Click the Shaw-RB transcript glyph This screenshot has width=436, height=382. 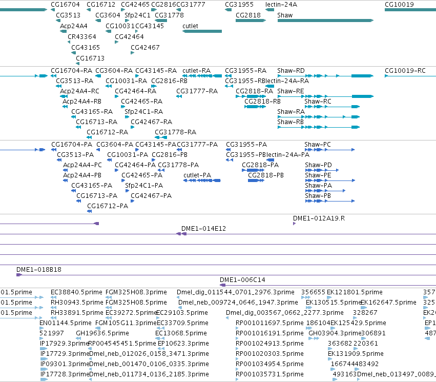coord(318,127)
